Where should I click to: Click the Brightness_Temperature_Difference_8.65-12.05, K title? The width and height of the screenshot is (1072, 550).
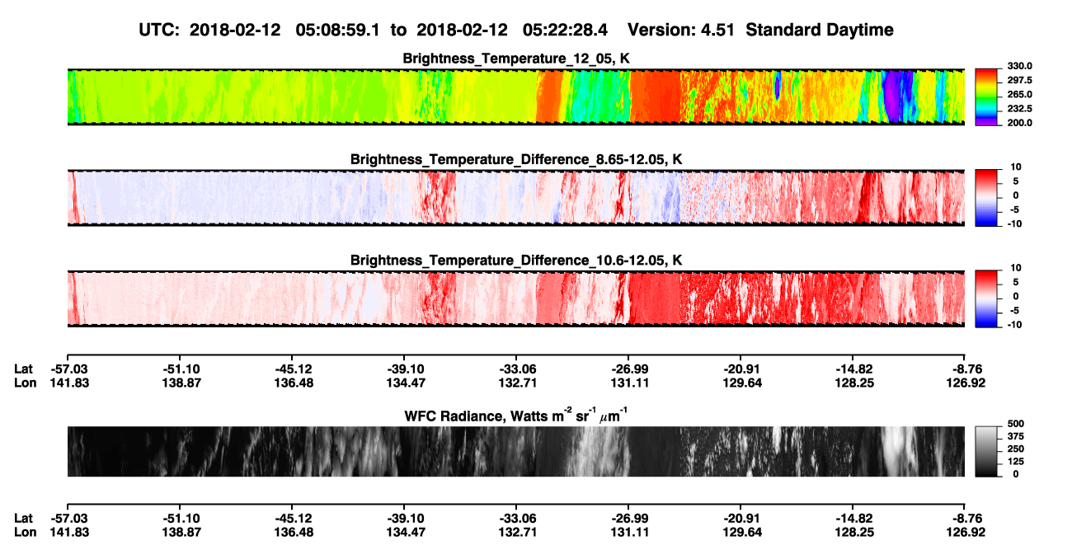[516, 159]
